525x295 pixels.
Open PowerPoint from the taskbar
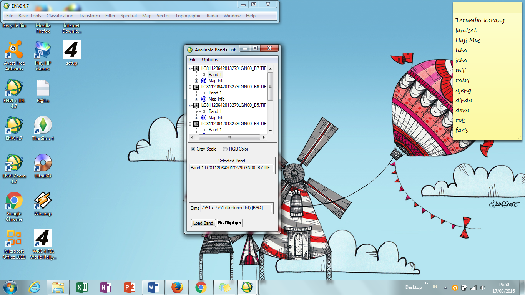(x=129, y=287)
